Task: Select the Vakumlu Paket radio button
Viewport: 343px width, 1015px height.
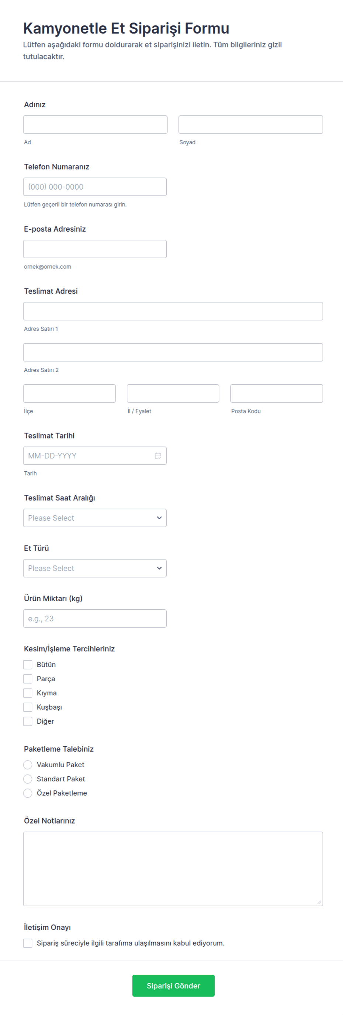Action: click(28, 765)
